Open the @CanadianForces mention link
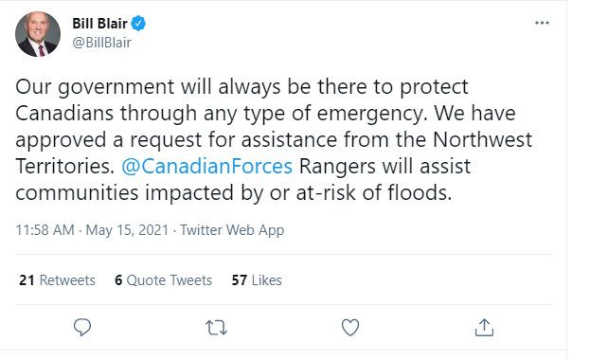This screenshot has height=360, width=590. [207, 166]
